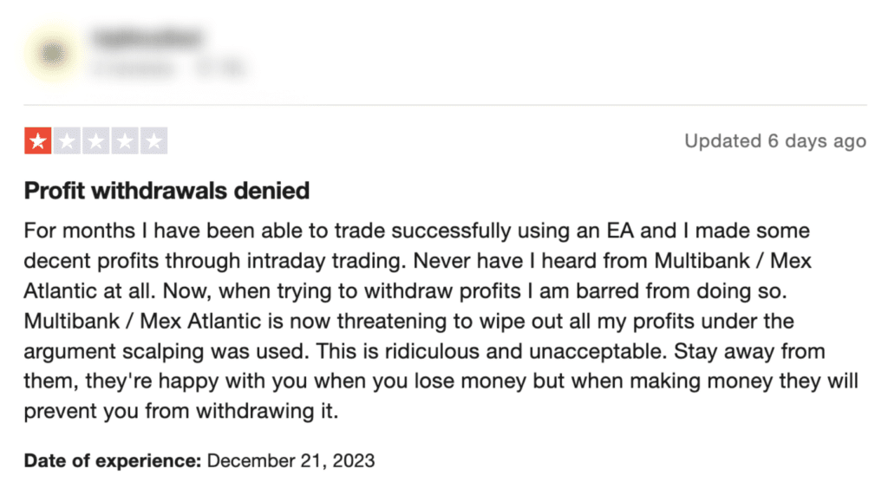This screenshot has height=482, width=888.
Task: Click the red first rating star
Action: 37,140
